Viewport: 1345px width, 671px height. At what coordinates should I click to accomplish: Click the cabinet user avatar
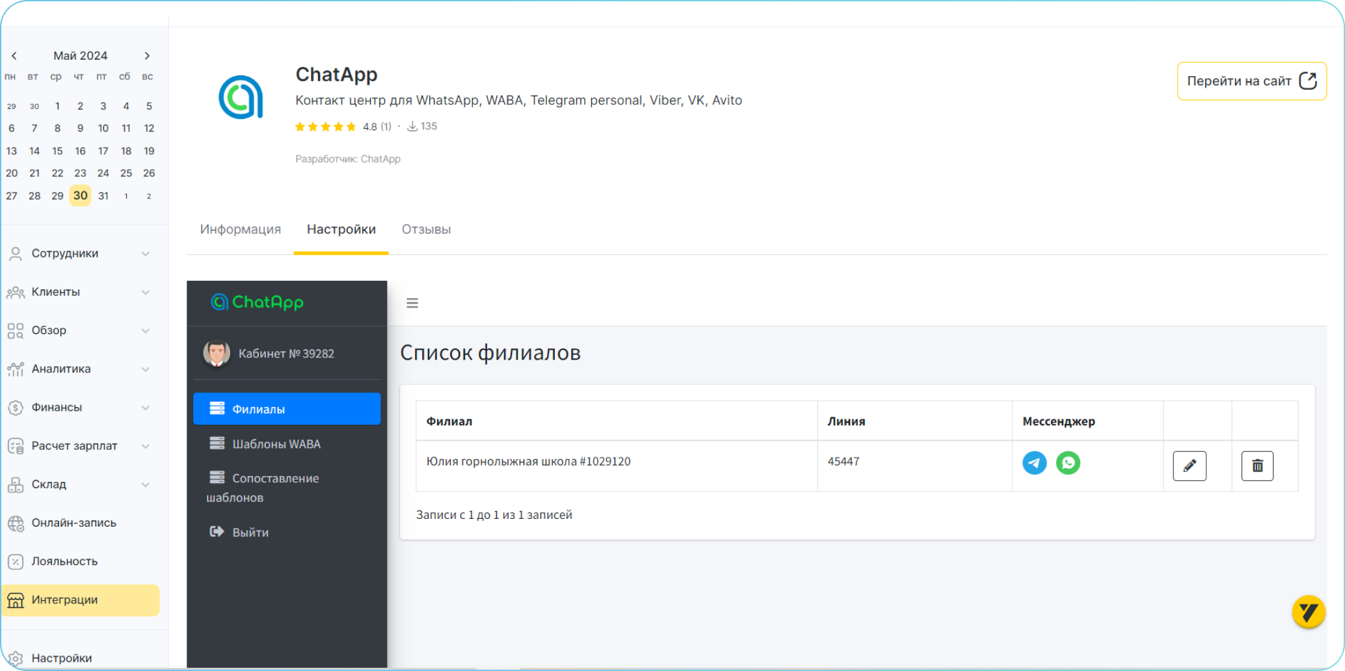point(217,354)
